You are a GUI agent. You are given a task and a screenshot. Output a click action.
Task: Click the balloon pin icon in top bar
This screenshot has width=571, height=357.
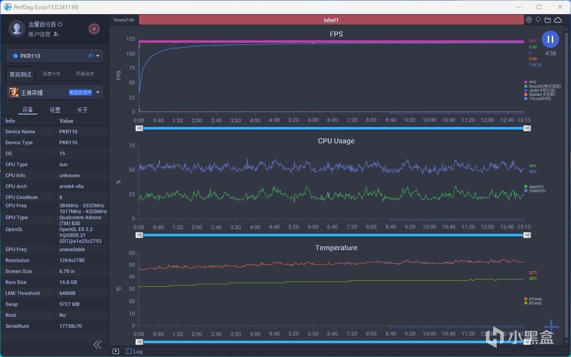click(538, 20)
